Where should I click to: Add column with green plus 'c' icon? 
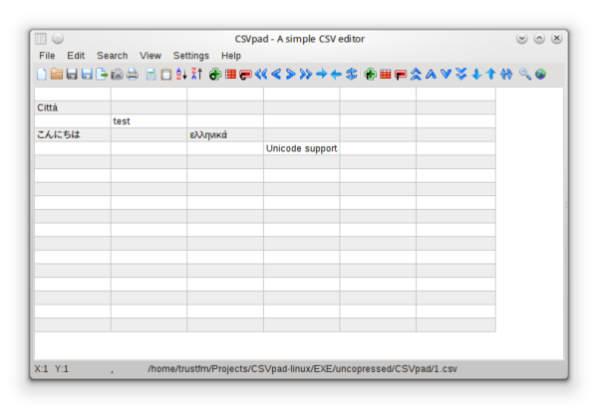coord(215,74)
